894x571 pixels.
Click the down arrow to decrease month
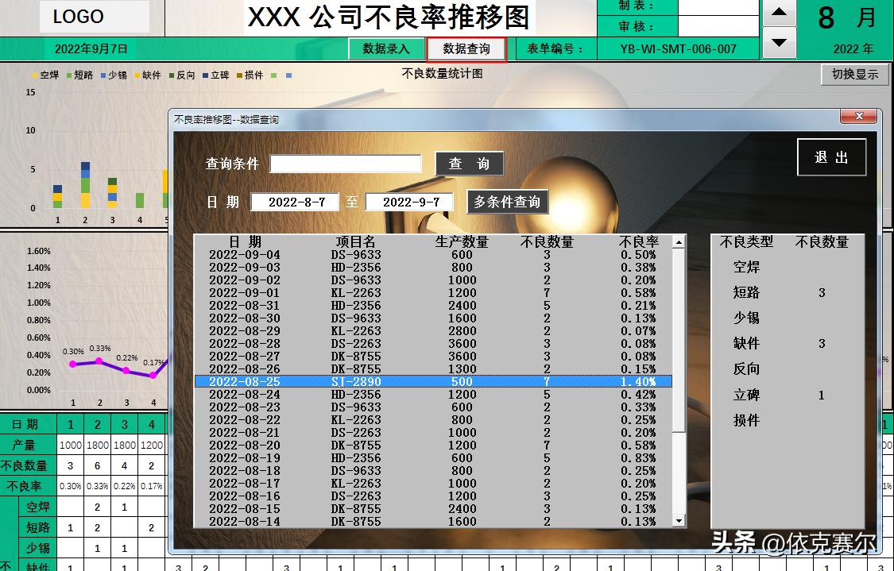(x=778, y=41)
